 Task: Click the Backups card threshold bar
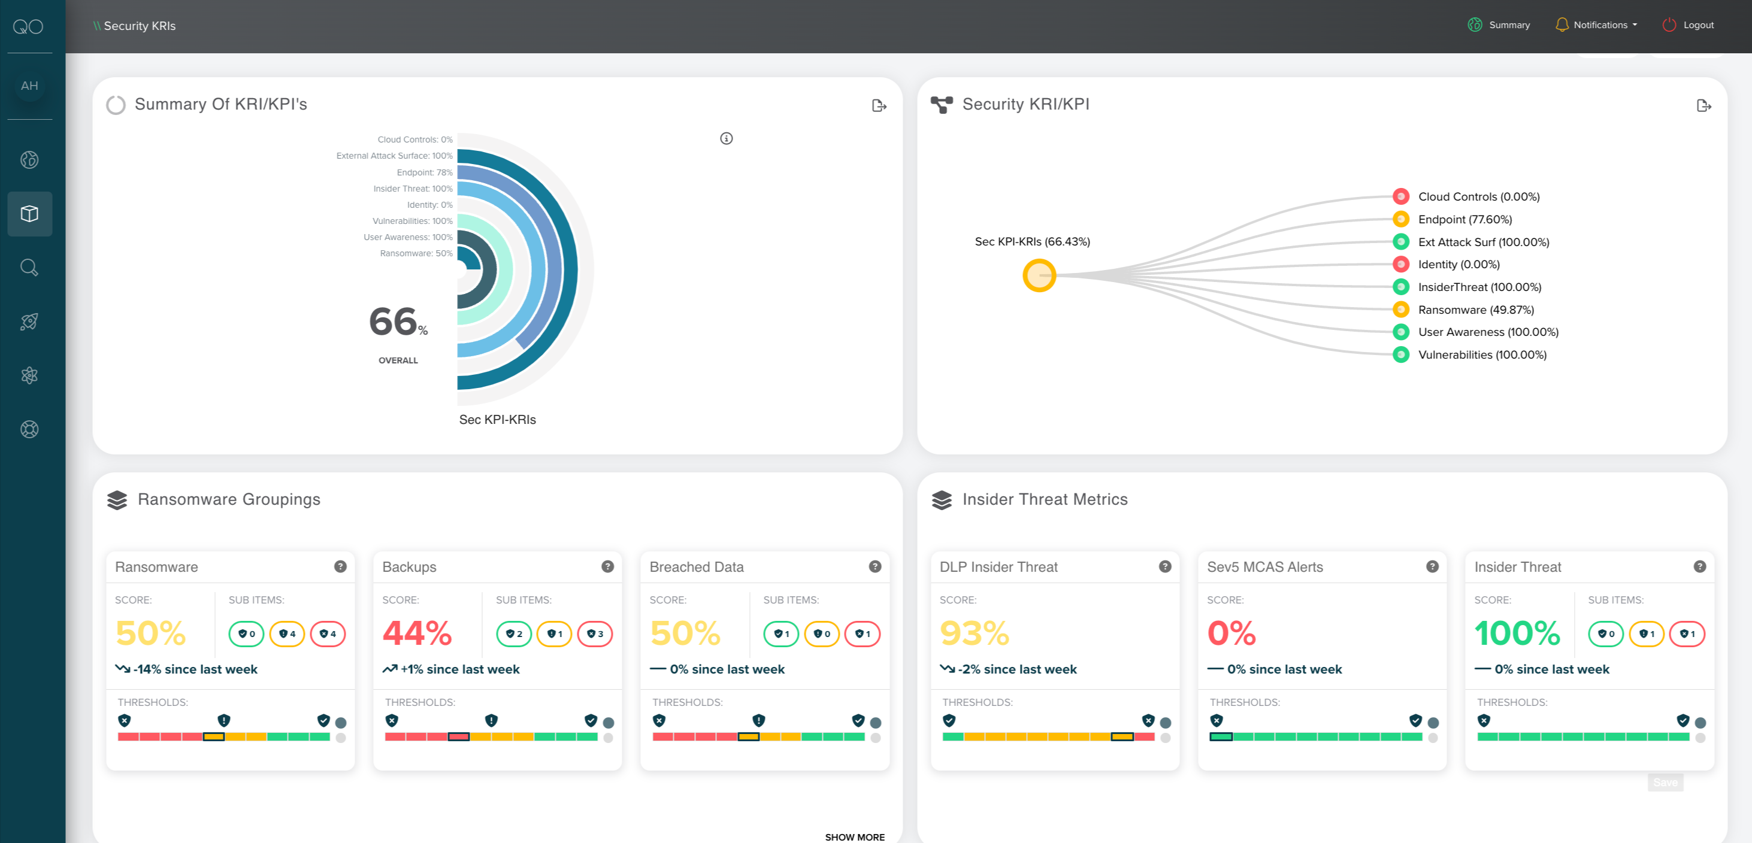pos(491,737)
